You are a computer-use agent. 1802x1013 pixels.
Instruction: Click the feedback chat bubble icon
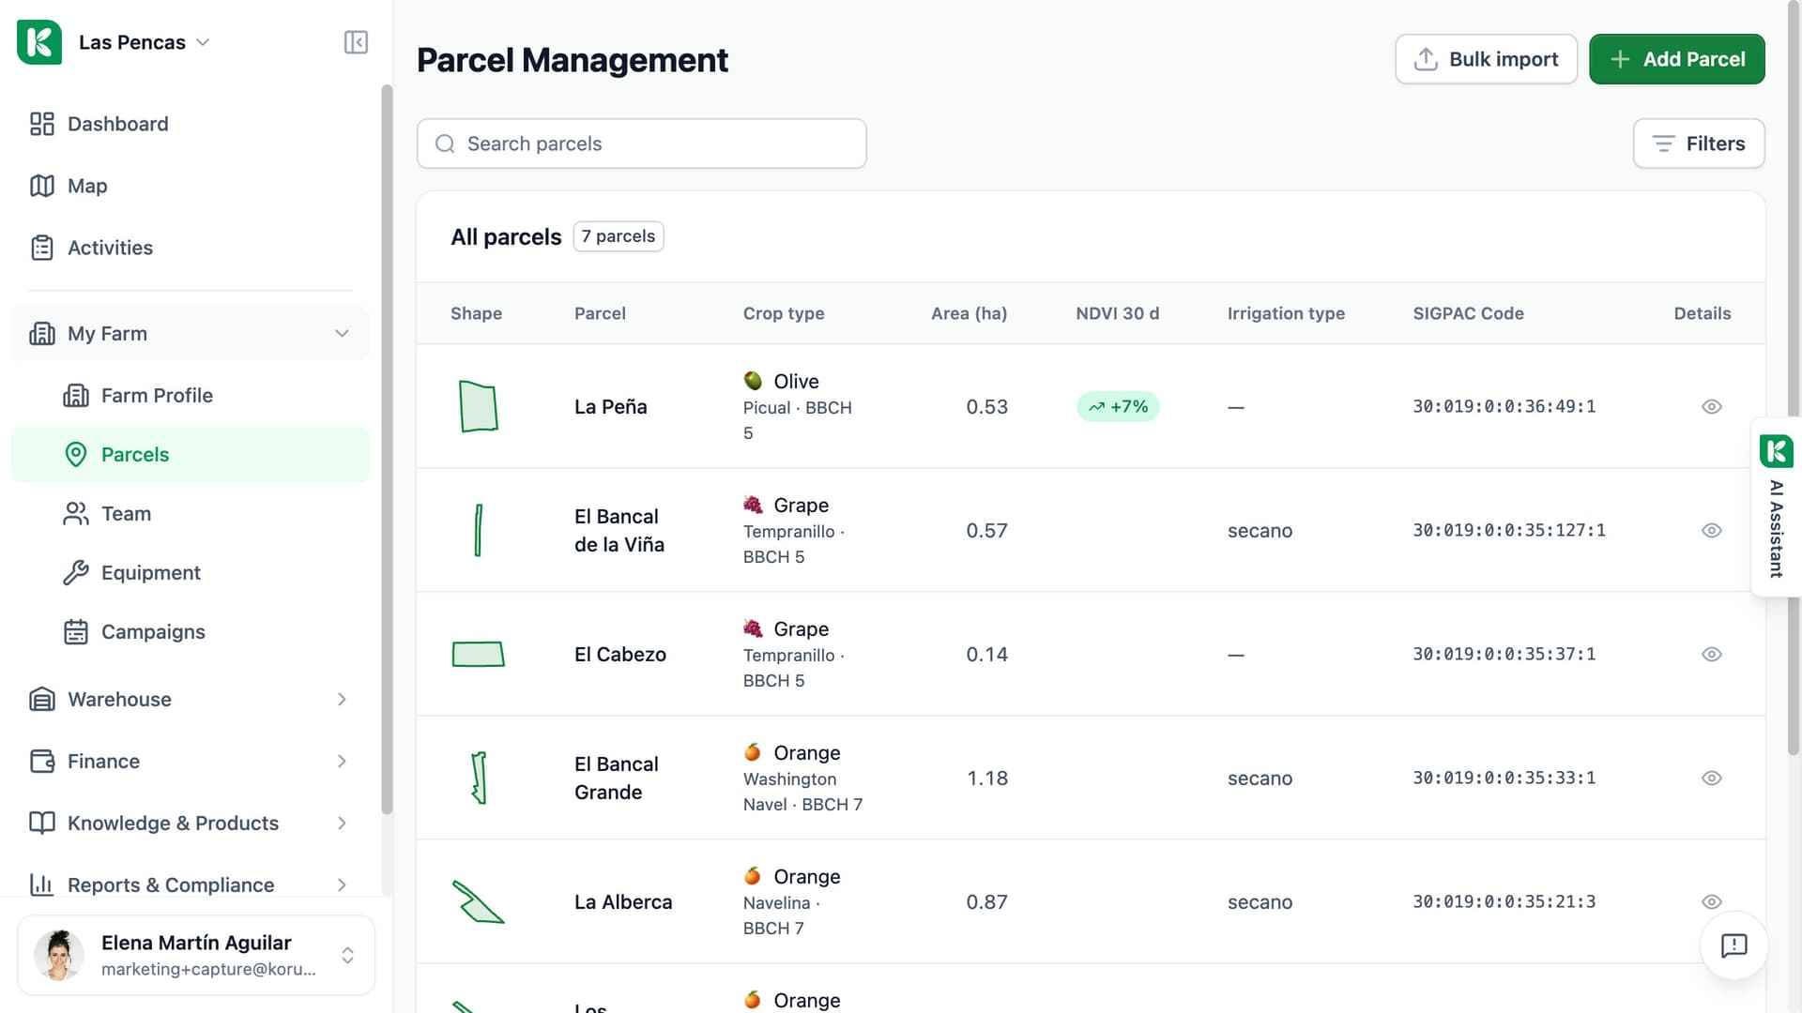(x=1733, y=945)
